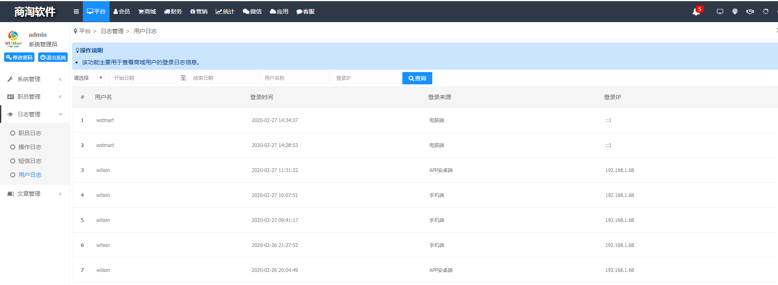Screen dimensions: 778x285
Task: Click the lightbulb icon in top-right toolbar
Action: coord(735,11)
